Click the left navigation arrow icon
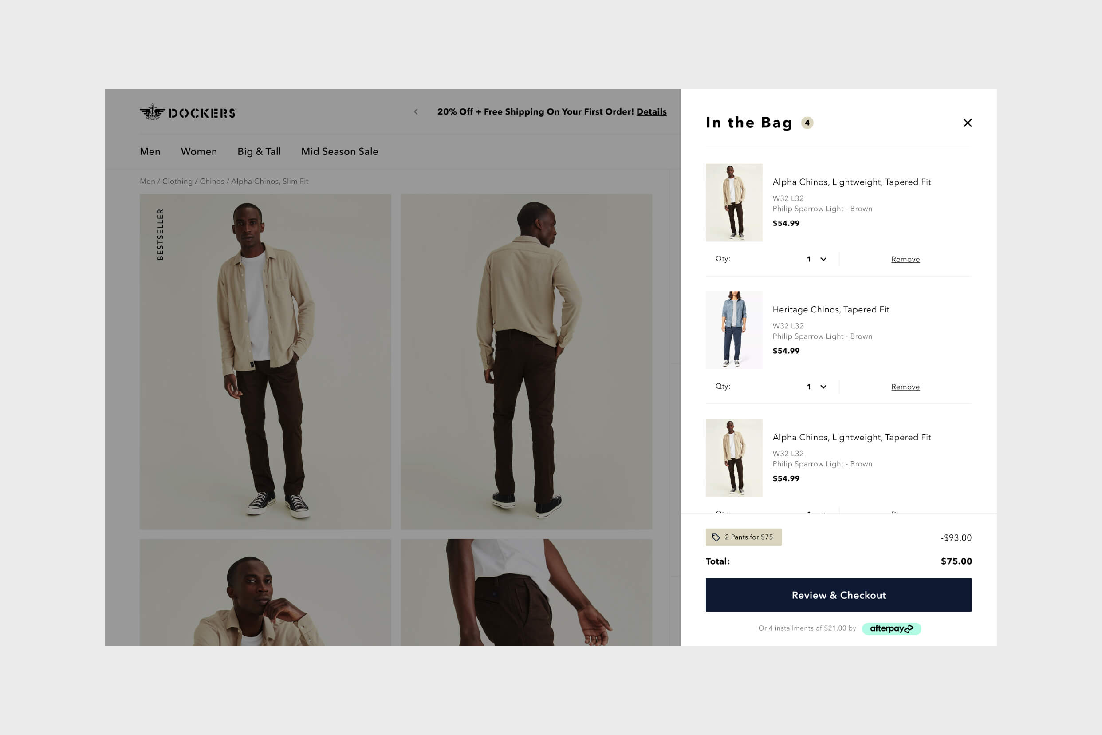This screenshot has width=1102, height=735. coord(417,111)
